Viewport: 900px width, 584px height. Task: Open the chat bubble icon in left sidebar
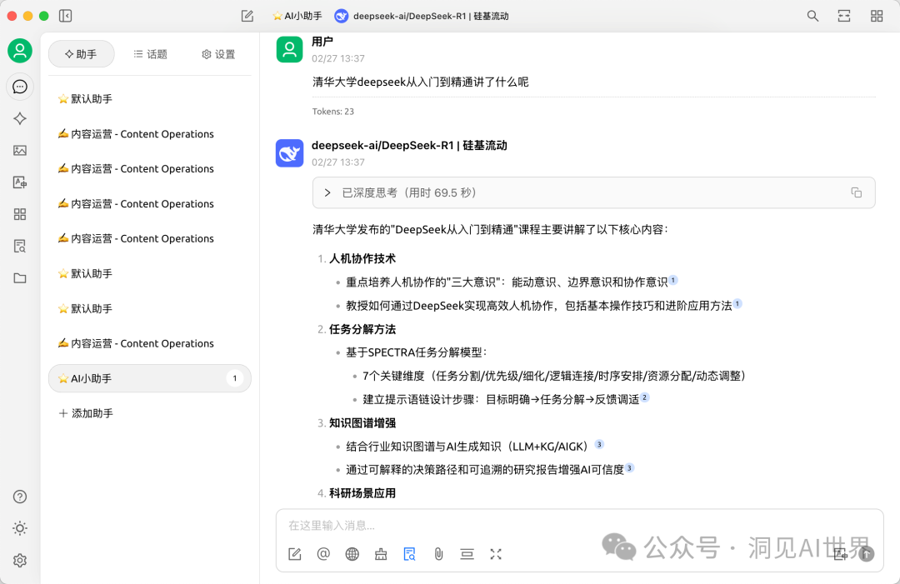(20, 87)
